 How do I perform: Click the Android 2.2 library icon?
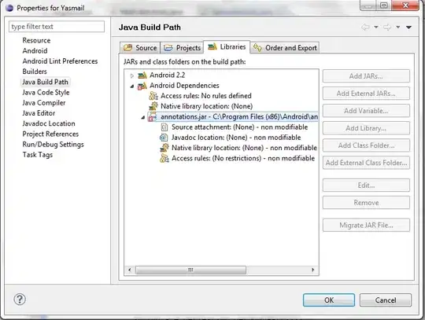point(142,75)
